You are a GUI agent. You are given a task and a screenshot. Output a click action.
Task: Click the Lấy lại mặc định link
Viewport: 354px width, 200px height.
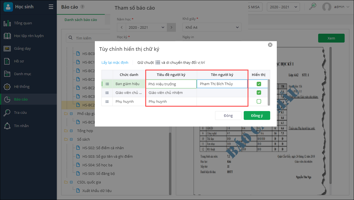click(x=115, y=62)
